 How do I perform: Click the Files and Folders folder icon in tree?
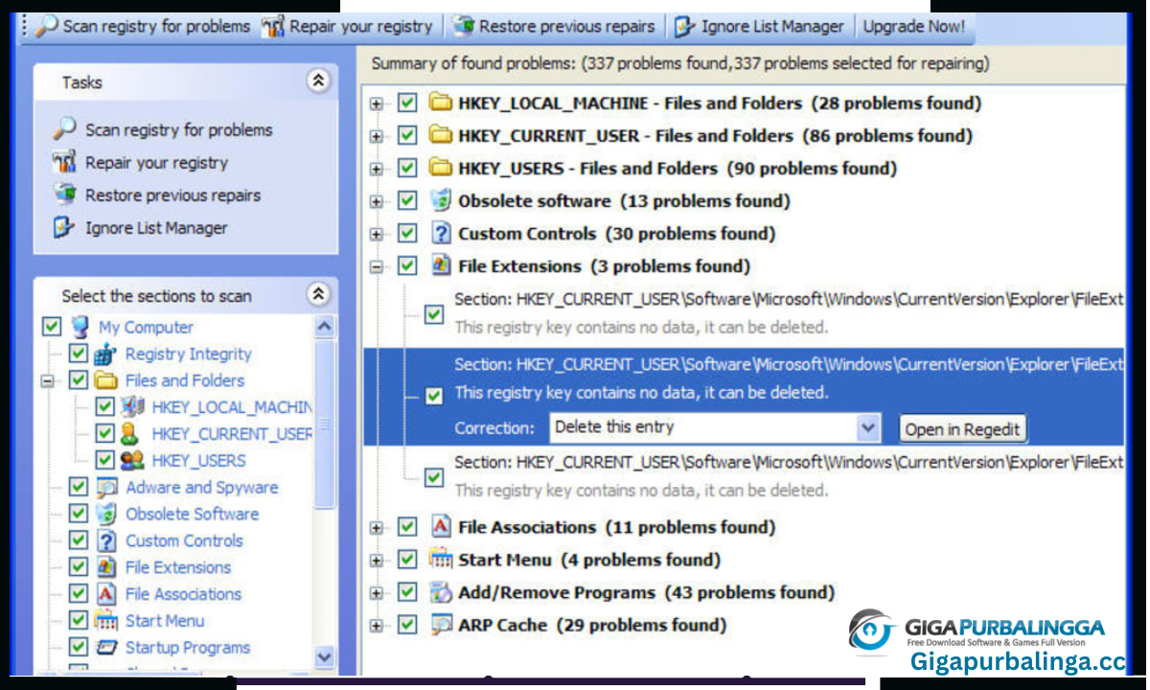click(x=106, y=380)
